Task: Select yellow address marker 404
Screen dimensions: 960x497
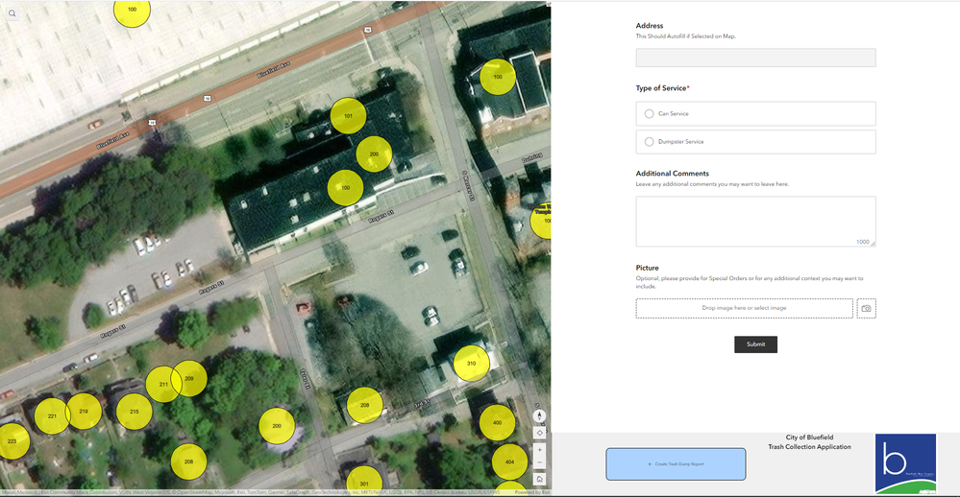Action: pos(509,461)
